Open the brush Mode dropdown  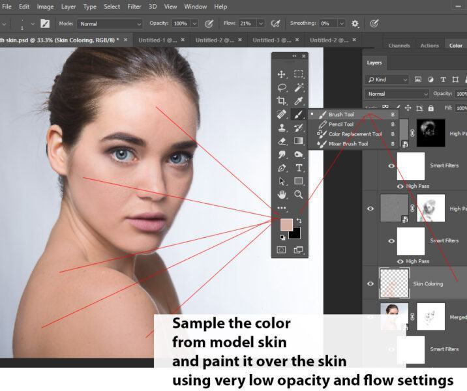pos(110,24)
